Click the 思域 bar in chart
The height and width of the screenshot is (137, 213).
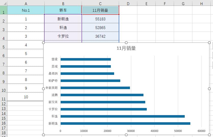coord(86,66)
